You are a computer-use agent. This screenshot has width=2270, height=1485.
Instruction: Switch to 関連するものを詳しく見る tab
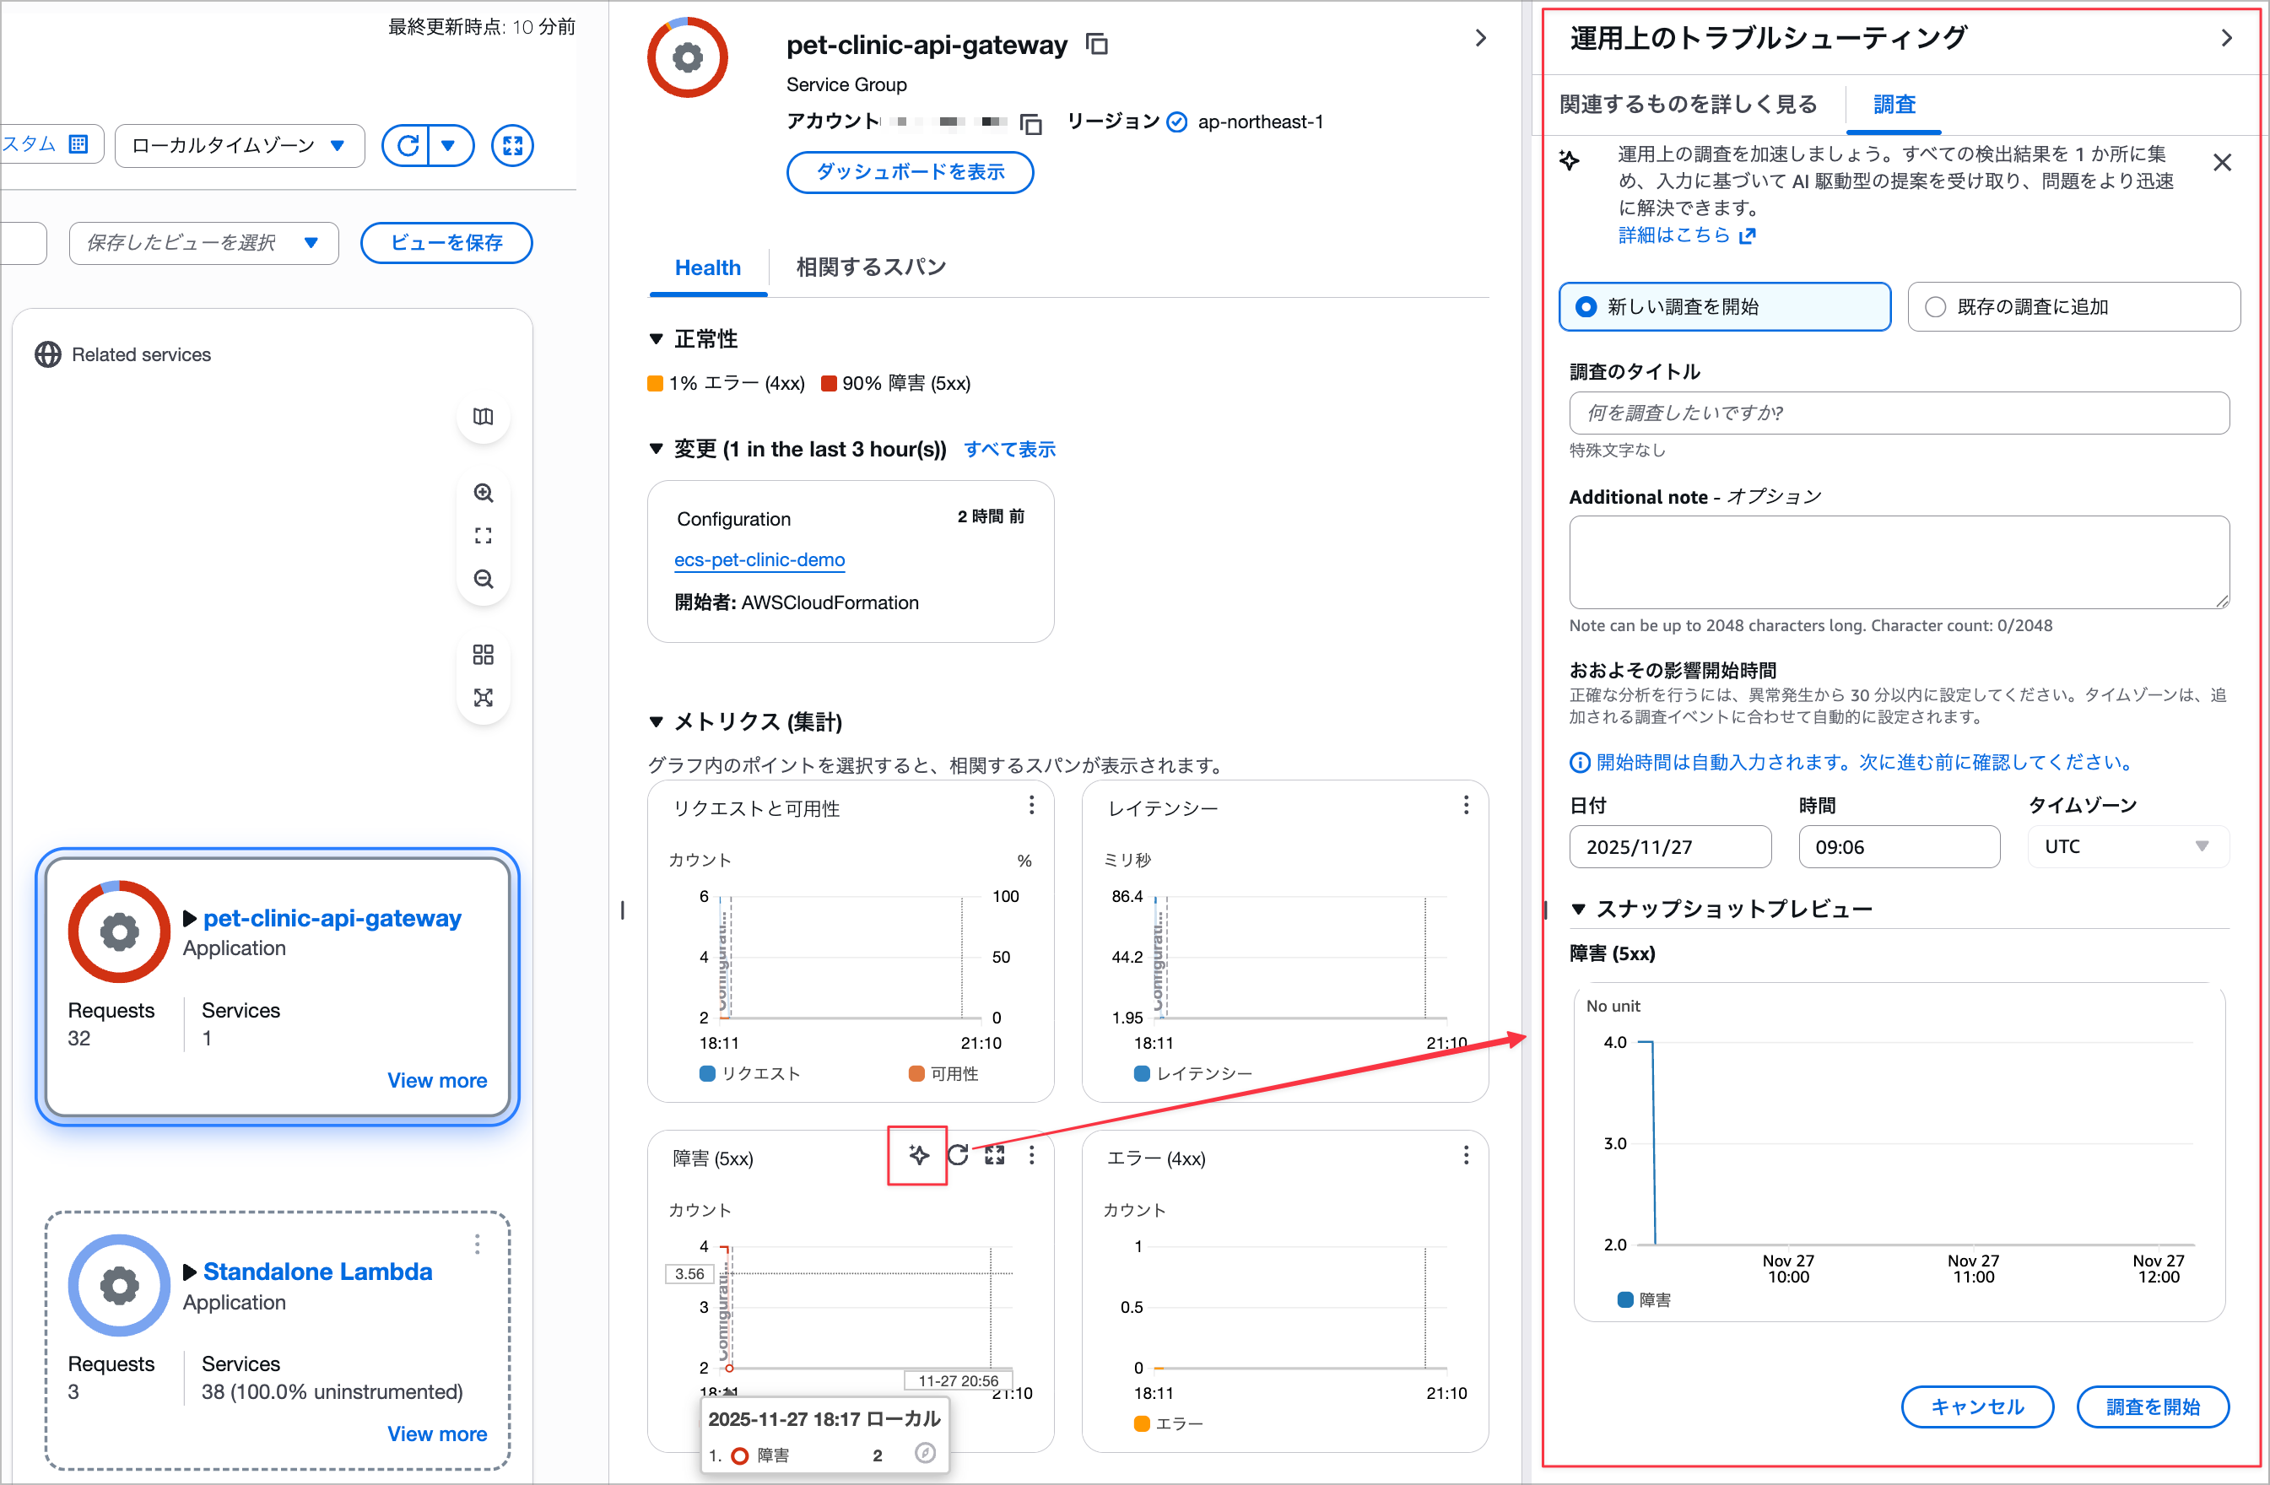point(1687,104)
